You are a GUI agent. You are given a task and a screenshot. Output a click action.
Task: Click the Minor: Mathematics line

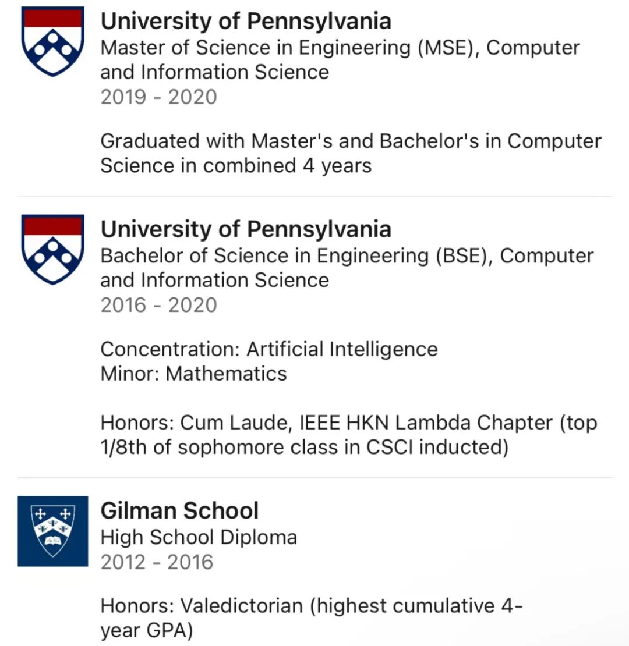coord(193,374)
